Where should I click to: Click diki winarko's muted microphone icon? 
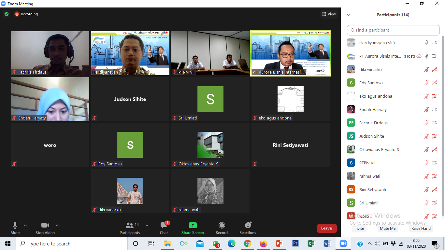pos(427,69)
